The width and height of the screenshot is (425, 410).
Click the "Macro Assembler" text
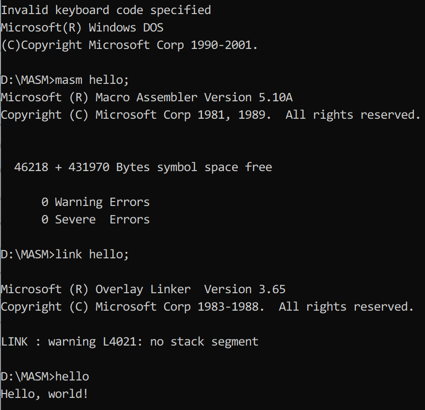tap(146, 97)
